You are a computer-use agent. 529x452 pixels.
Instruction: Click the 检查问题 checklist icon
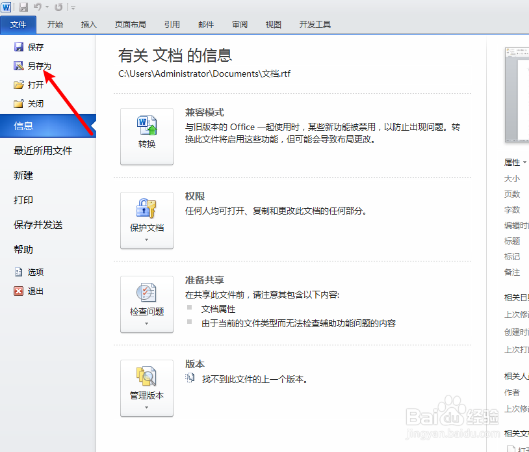[146, 292]
